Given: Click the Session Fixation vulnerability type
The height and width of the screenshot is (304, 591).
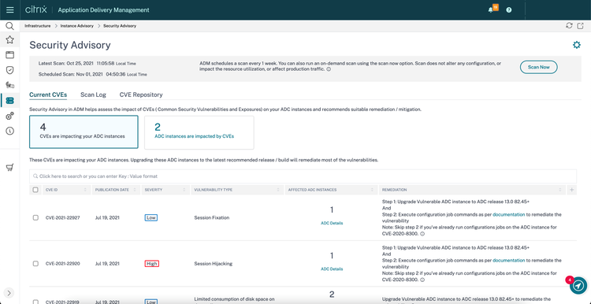Looking at the screenshot, I should coord(211,217).
